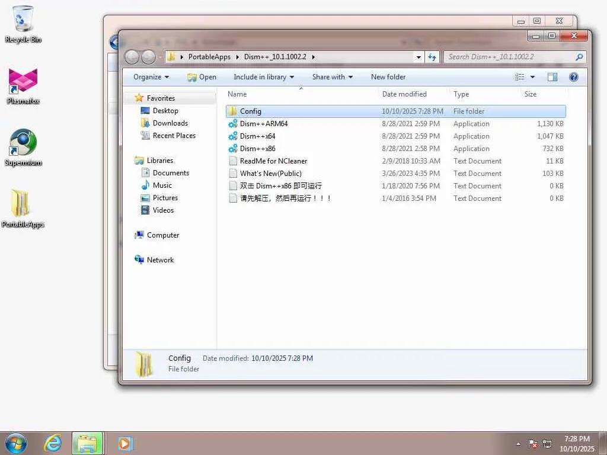The image size is (607, 455).
Task: Open the Include in library dropdown
Action: pos(264,77)
